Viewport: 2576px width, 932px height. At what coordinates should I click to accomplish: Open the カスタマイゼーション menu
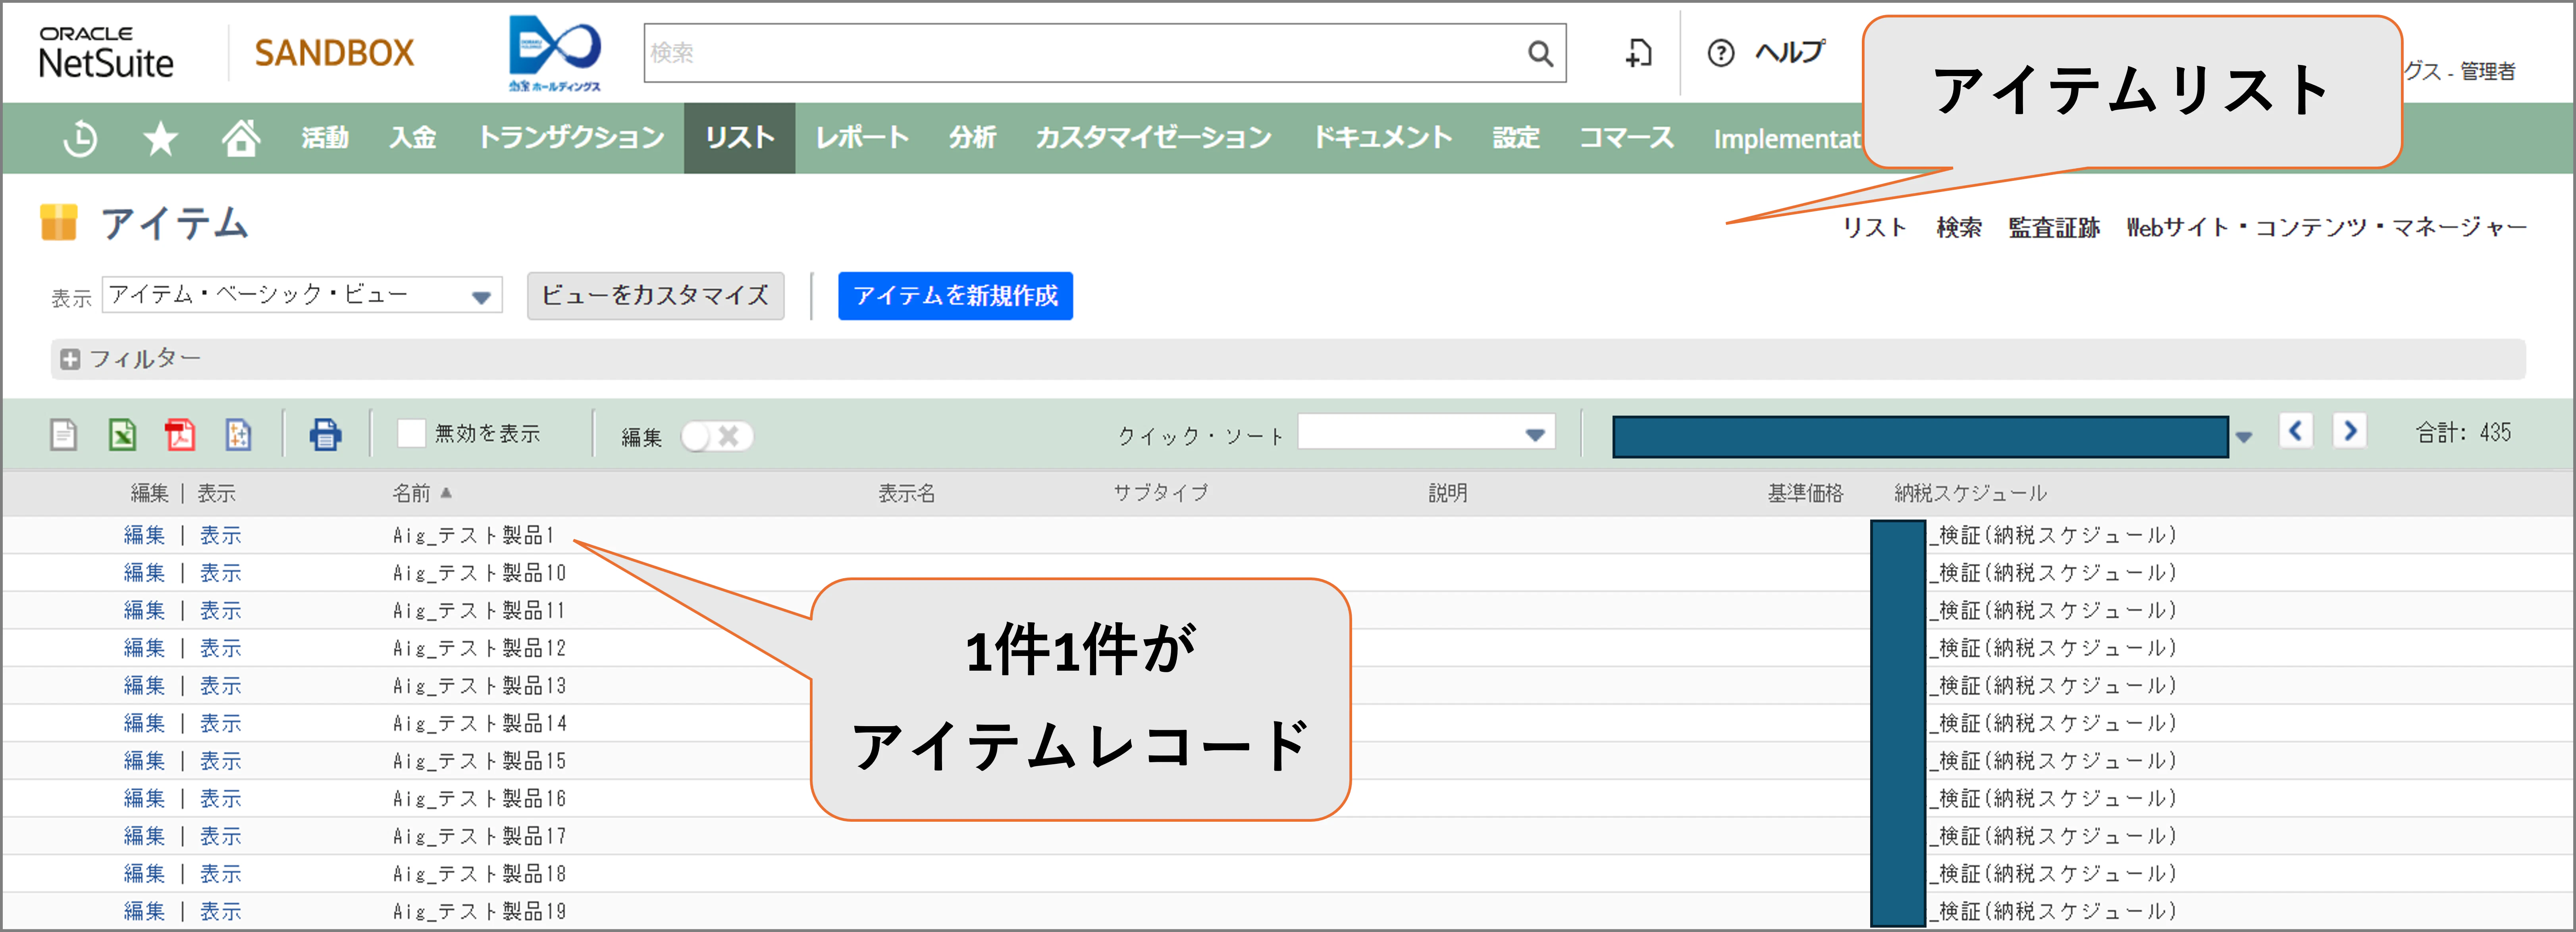tap(1154, 138)
